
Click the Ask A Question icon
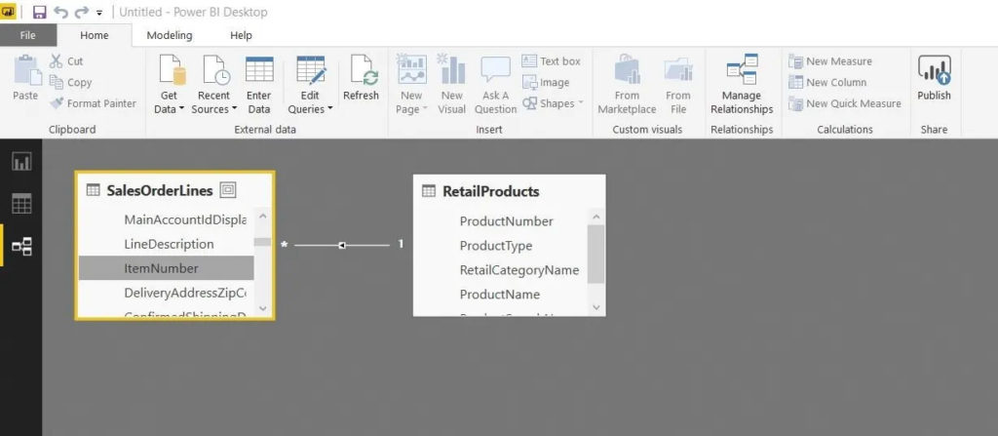pyautogui.click(x=495, y=69)
